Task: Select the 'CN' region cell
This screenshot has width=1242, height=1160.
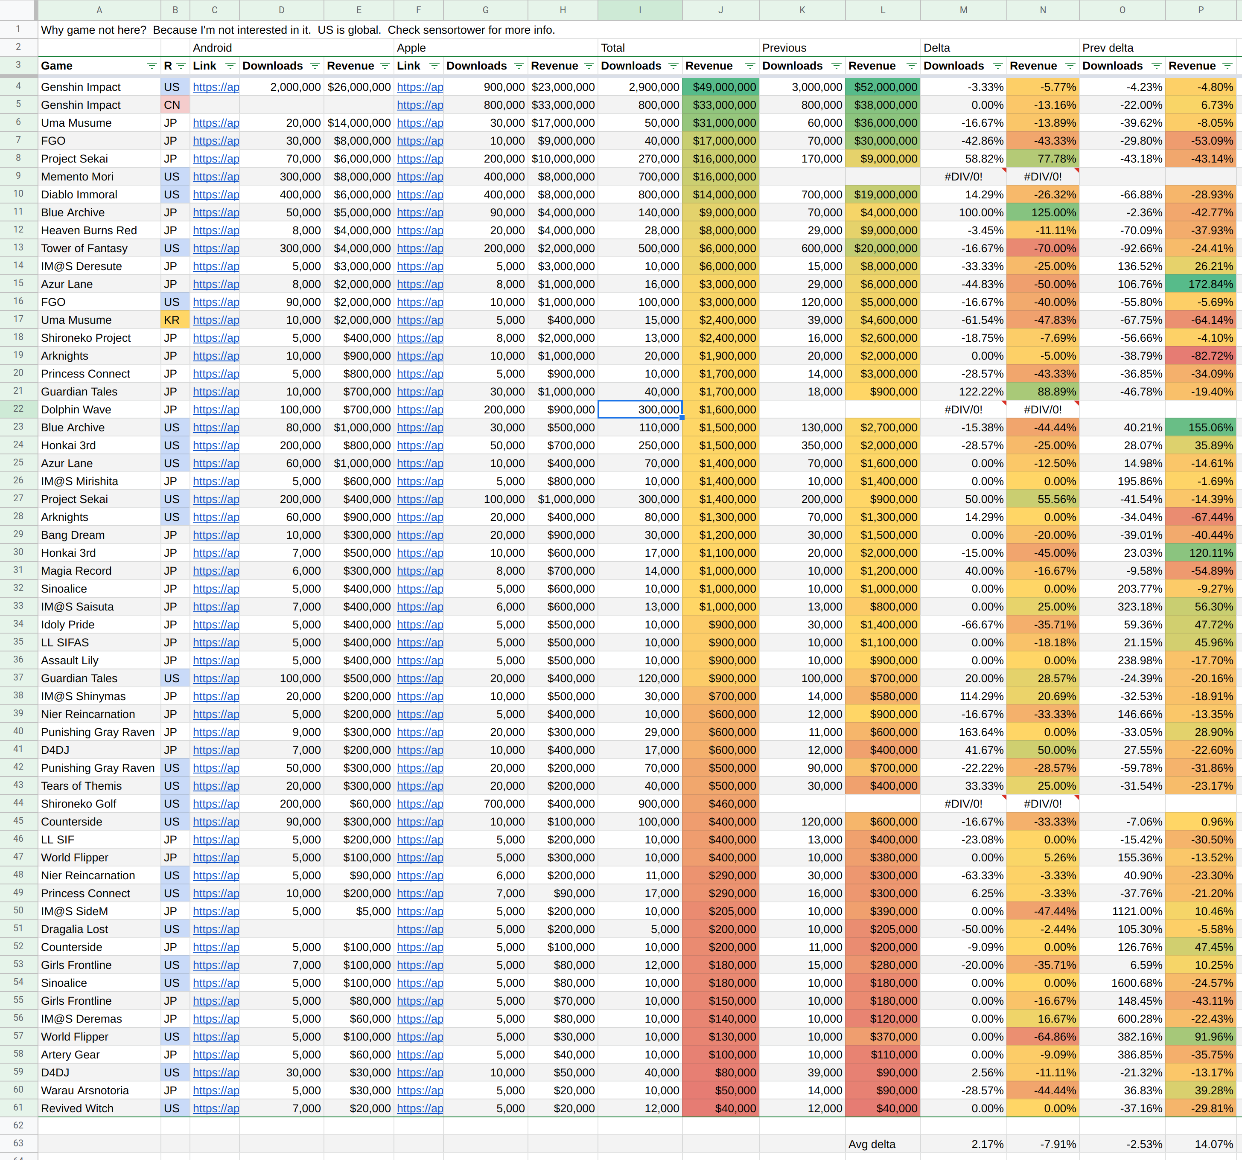Action: click(x=175, y=105)
